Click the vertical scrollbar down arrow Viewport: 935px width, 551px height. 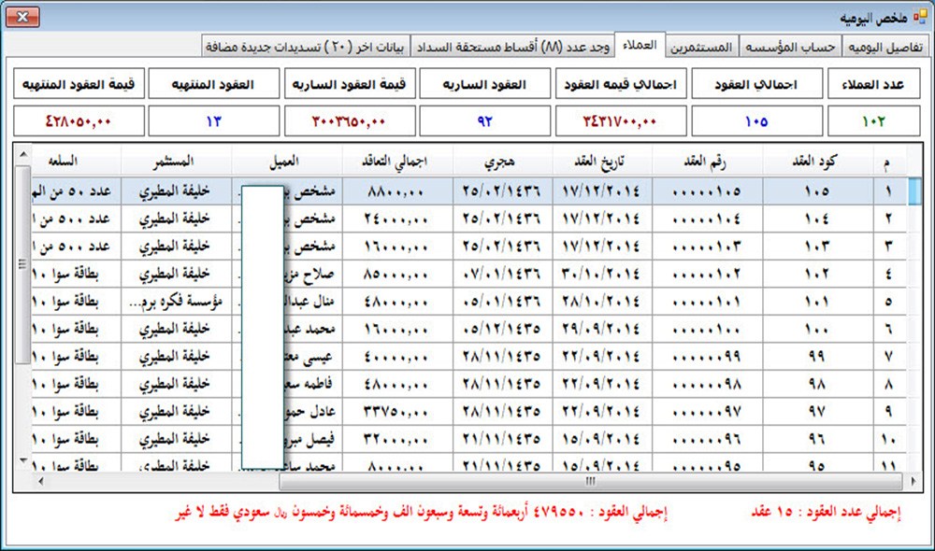click(x=23, y=460)
